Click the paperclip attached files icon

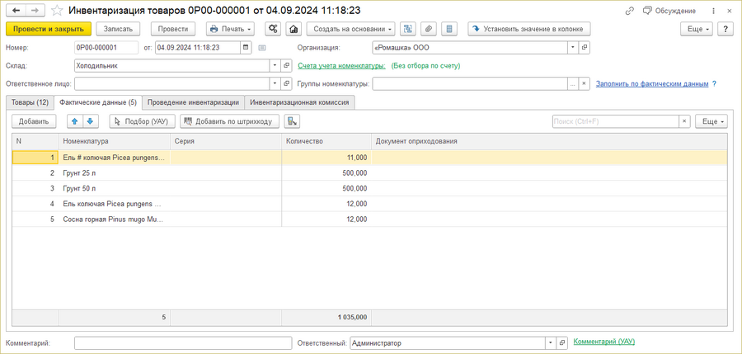click(x=429, y=29)
